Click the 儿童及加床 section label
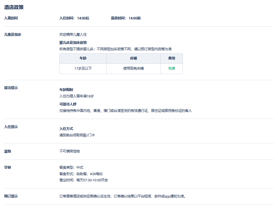The image size is (278, 208). 13,35
